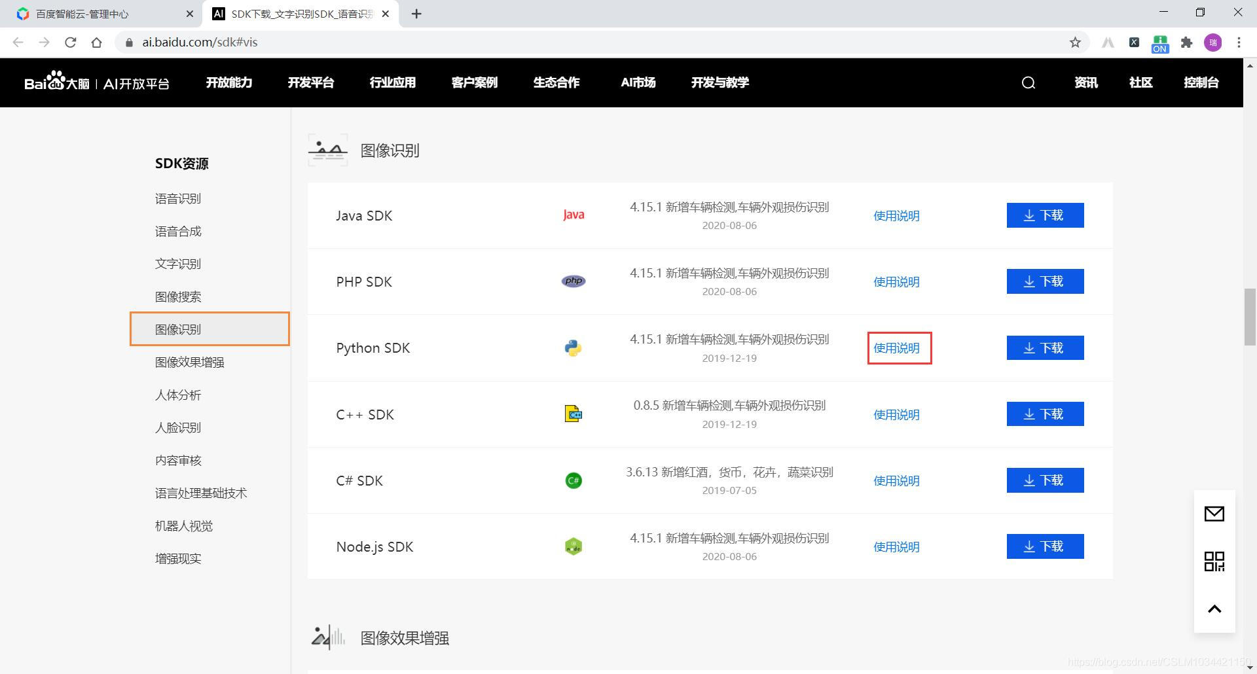The width and height of the screenshot is (1257, 674).
Task: Select the SDK下载 browser tab
Action: click(x=301, y=14)
